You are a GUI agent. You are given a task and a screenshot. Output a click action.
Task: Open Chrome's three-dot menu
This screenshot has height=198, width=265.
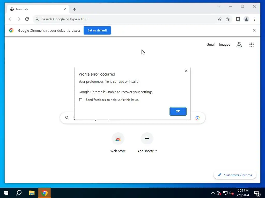pos(255,19)
